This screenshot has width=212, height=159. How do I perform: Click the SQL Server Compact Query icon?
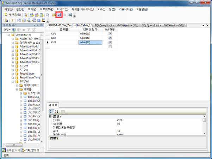pos(48,14)
